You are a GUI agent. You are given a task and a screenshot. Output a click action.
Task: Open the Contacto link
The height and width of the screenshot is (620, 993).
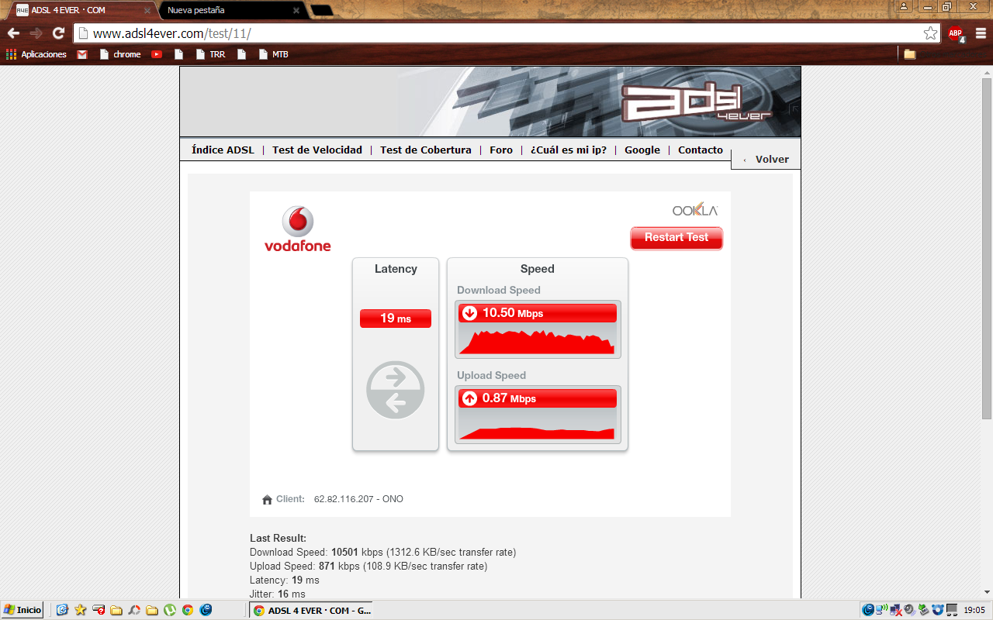pyautogui.click(x=700, y=150)
